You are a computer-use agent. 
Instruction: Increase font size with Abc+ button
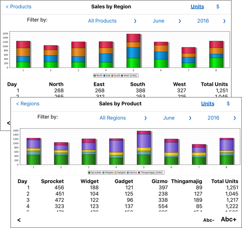tap(229, 219)
